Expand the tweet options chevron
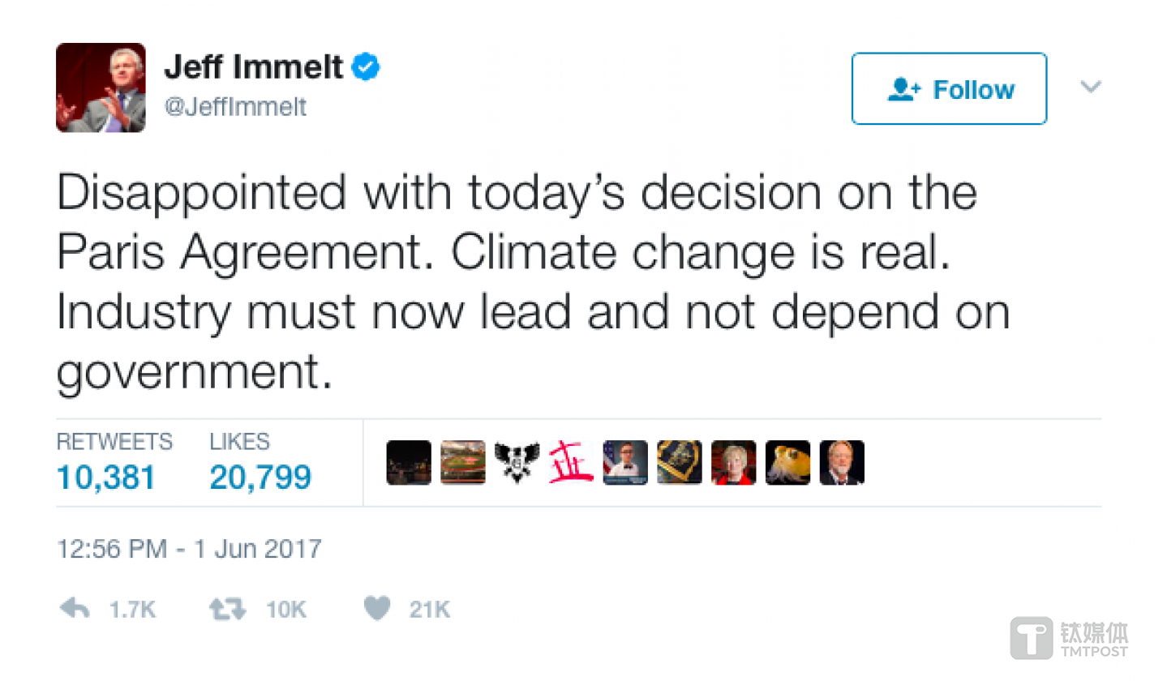 pyautogui.click(x=1092, y=87)
